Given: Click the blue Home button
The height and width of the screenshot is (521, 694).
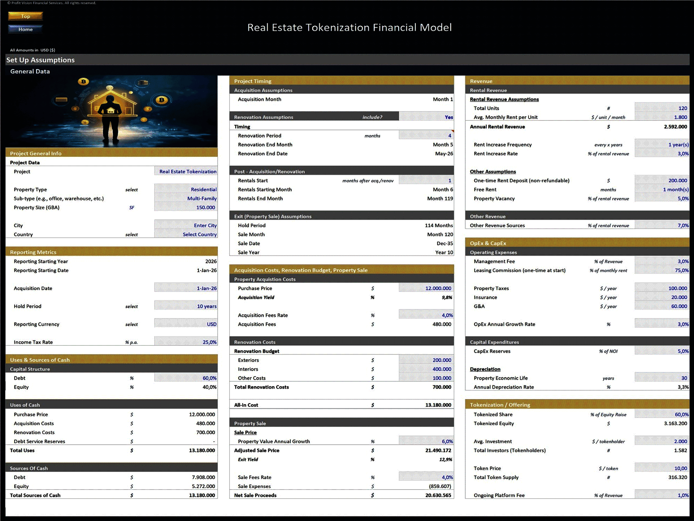Looking at the screenshot, I should coord(25,29).
